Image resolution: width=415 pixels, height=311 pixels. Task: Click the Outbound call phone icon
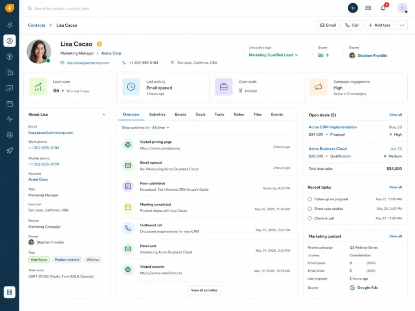pyautogui.click(x=128, y=228)
